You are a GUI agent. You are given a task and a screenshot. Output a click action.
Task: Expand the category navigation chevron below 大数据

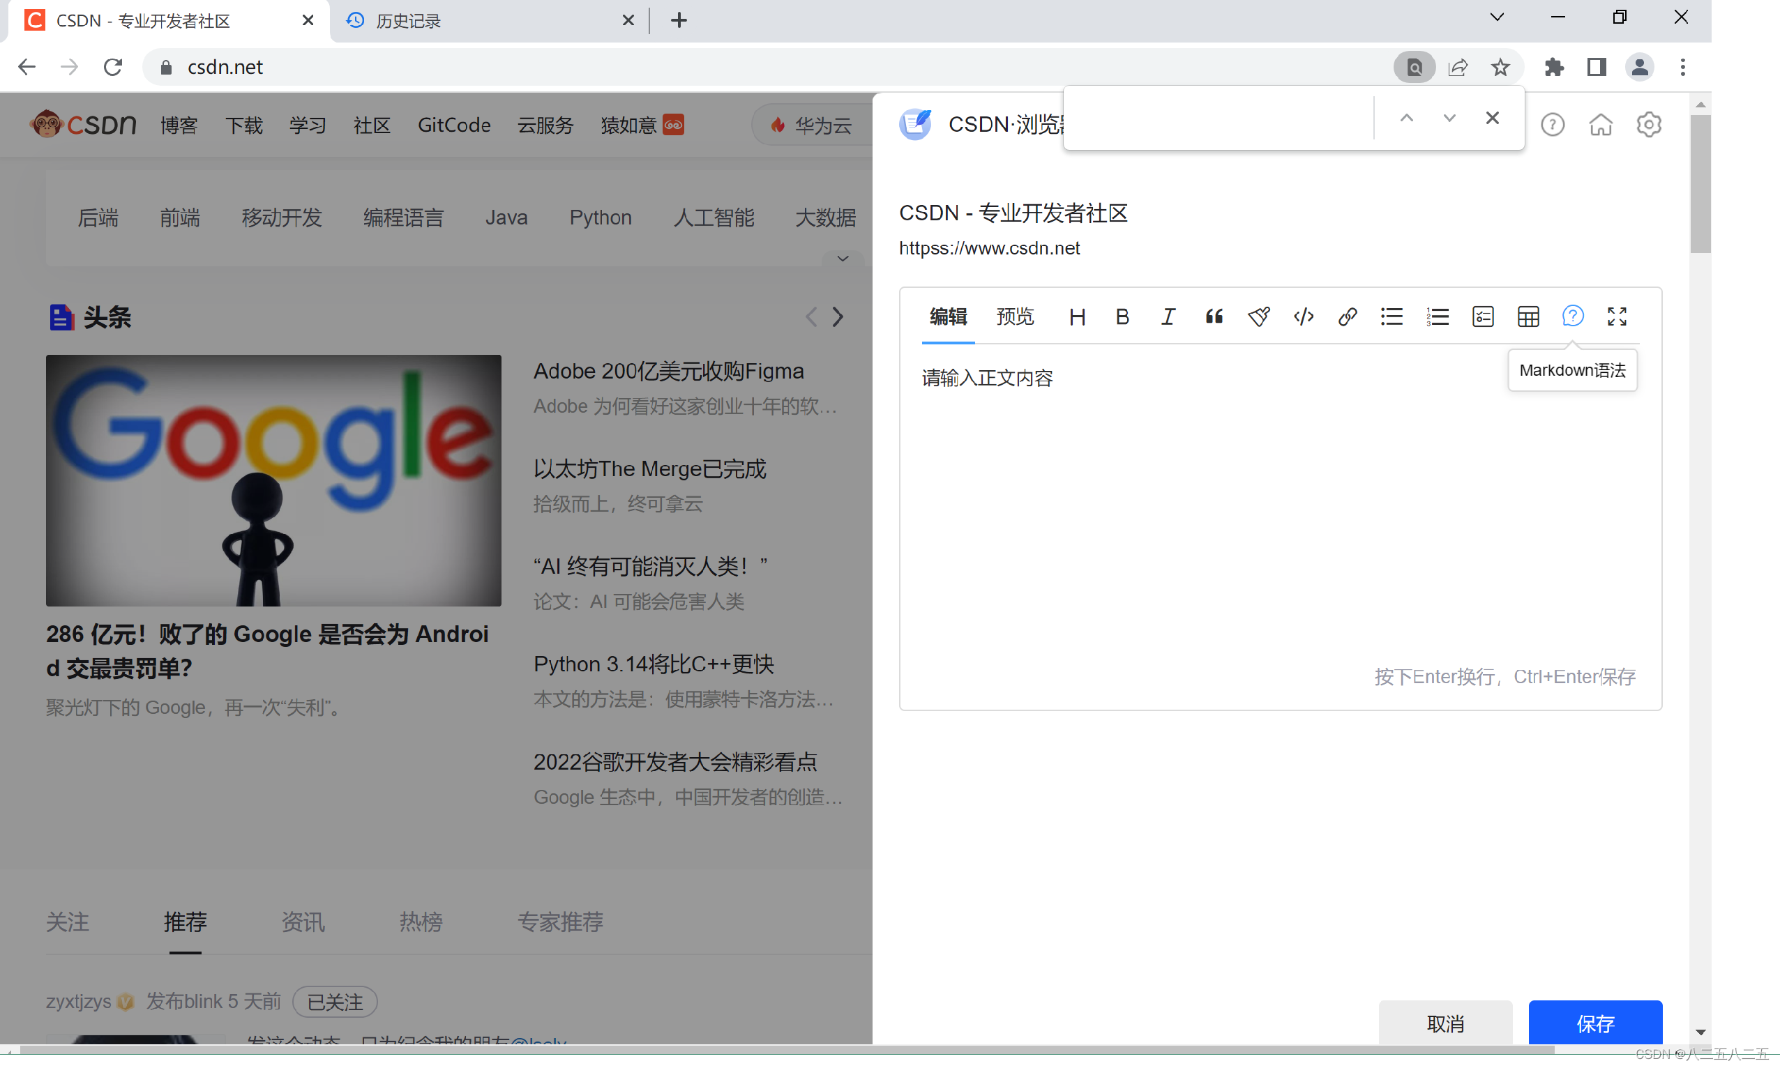843,259
